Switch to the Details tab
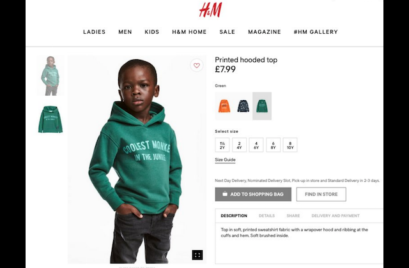Screen dimensions: 409x268 pyautogui.click(x=266, y=216)
